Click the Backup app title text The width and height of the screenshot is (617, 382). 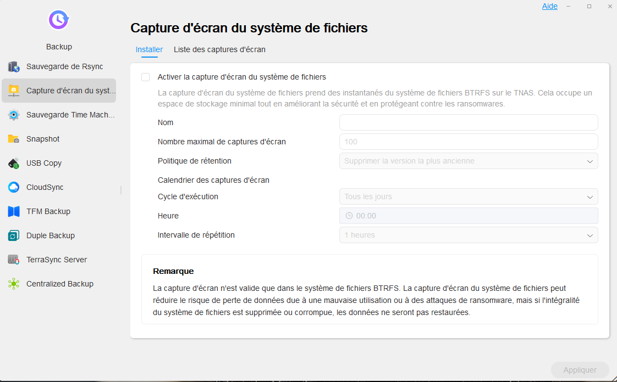pos(59,47)
